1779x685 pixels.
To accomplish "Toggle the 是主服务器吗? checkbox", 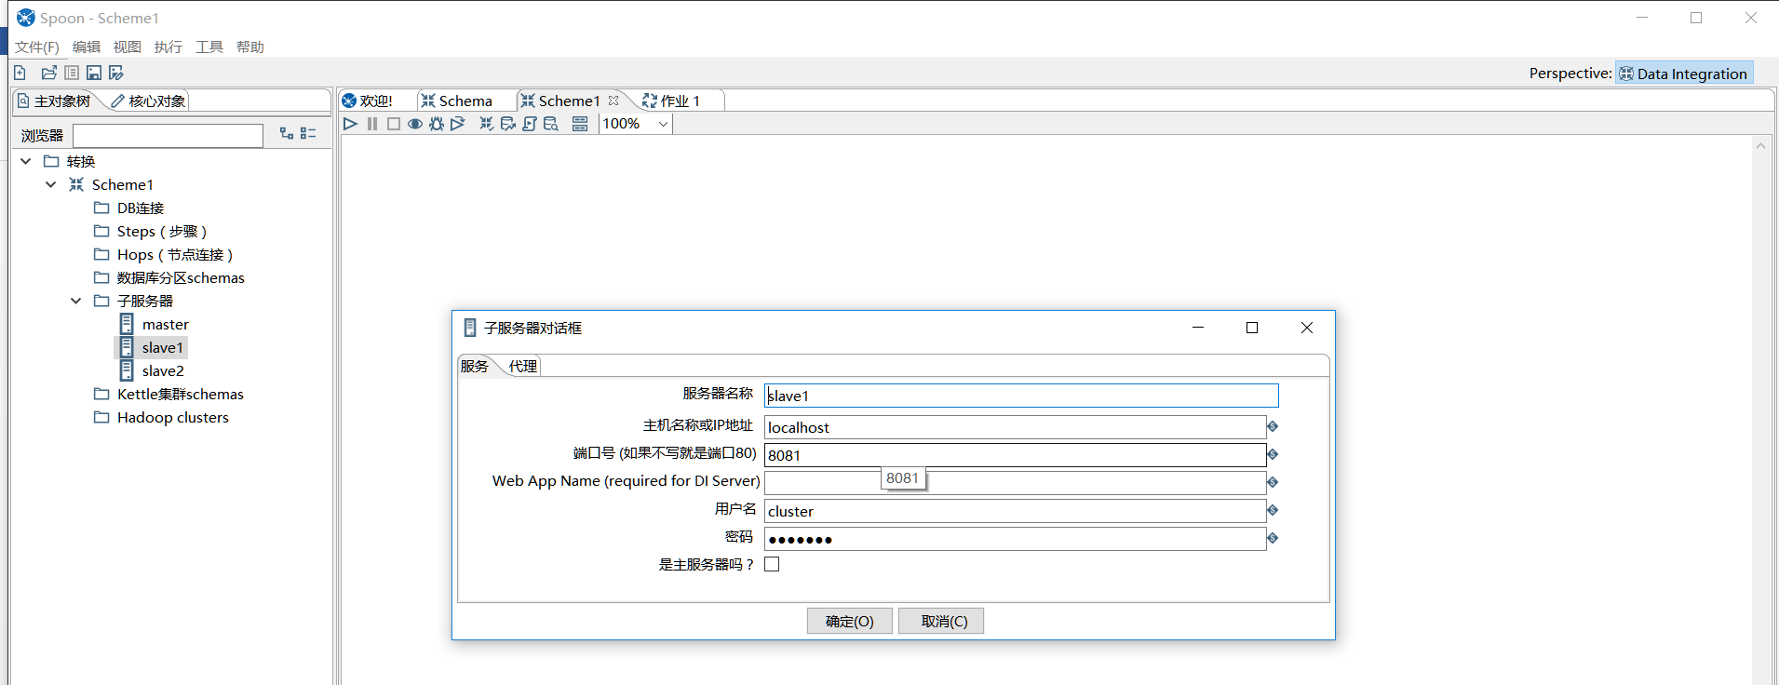I will 772,564.
